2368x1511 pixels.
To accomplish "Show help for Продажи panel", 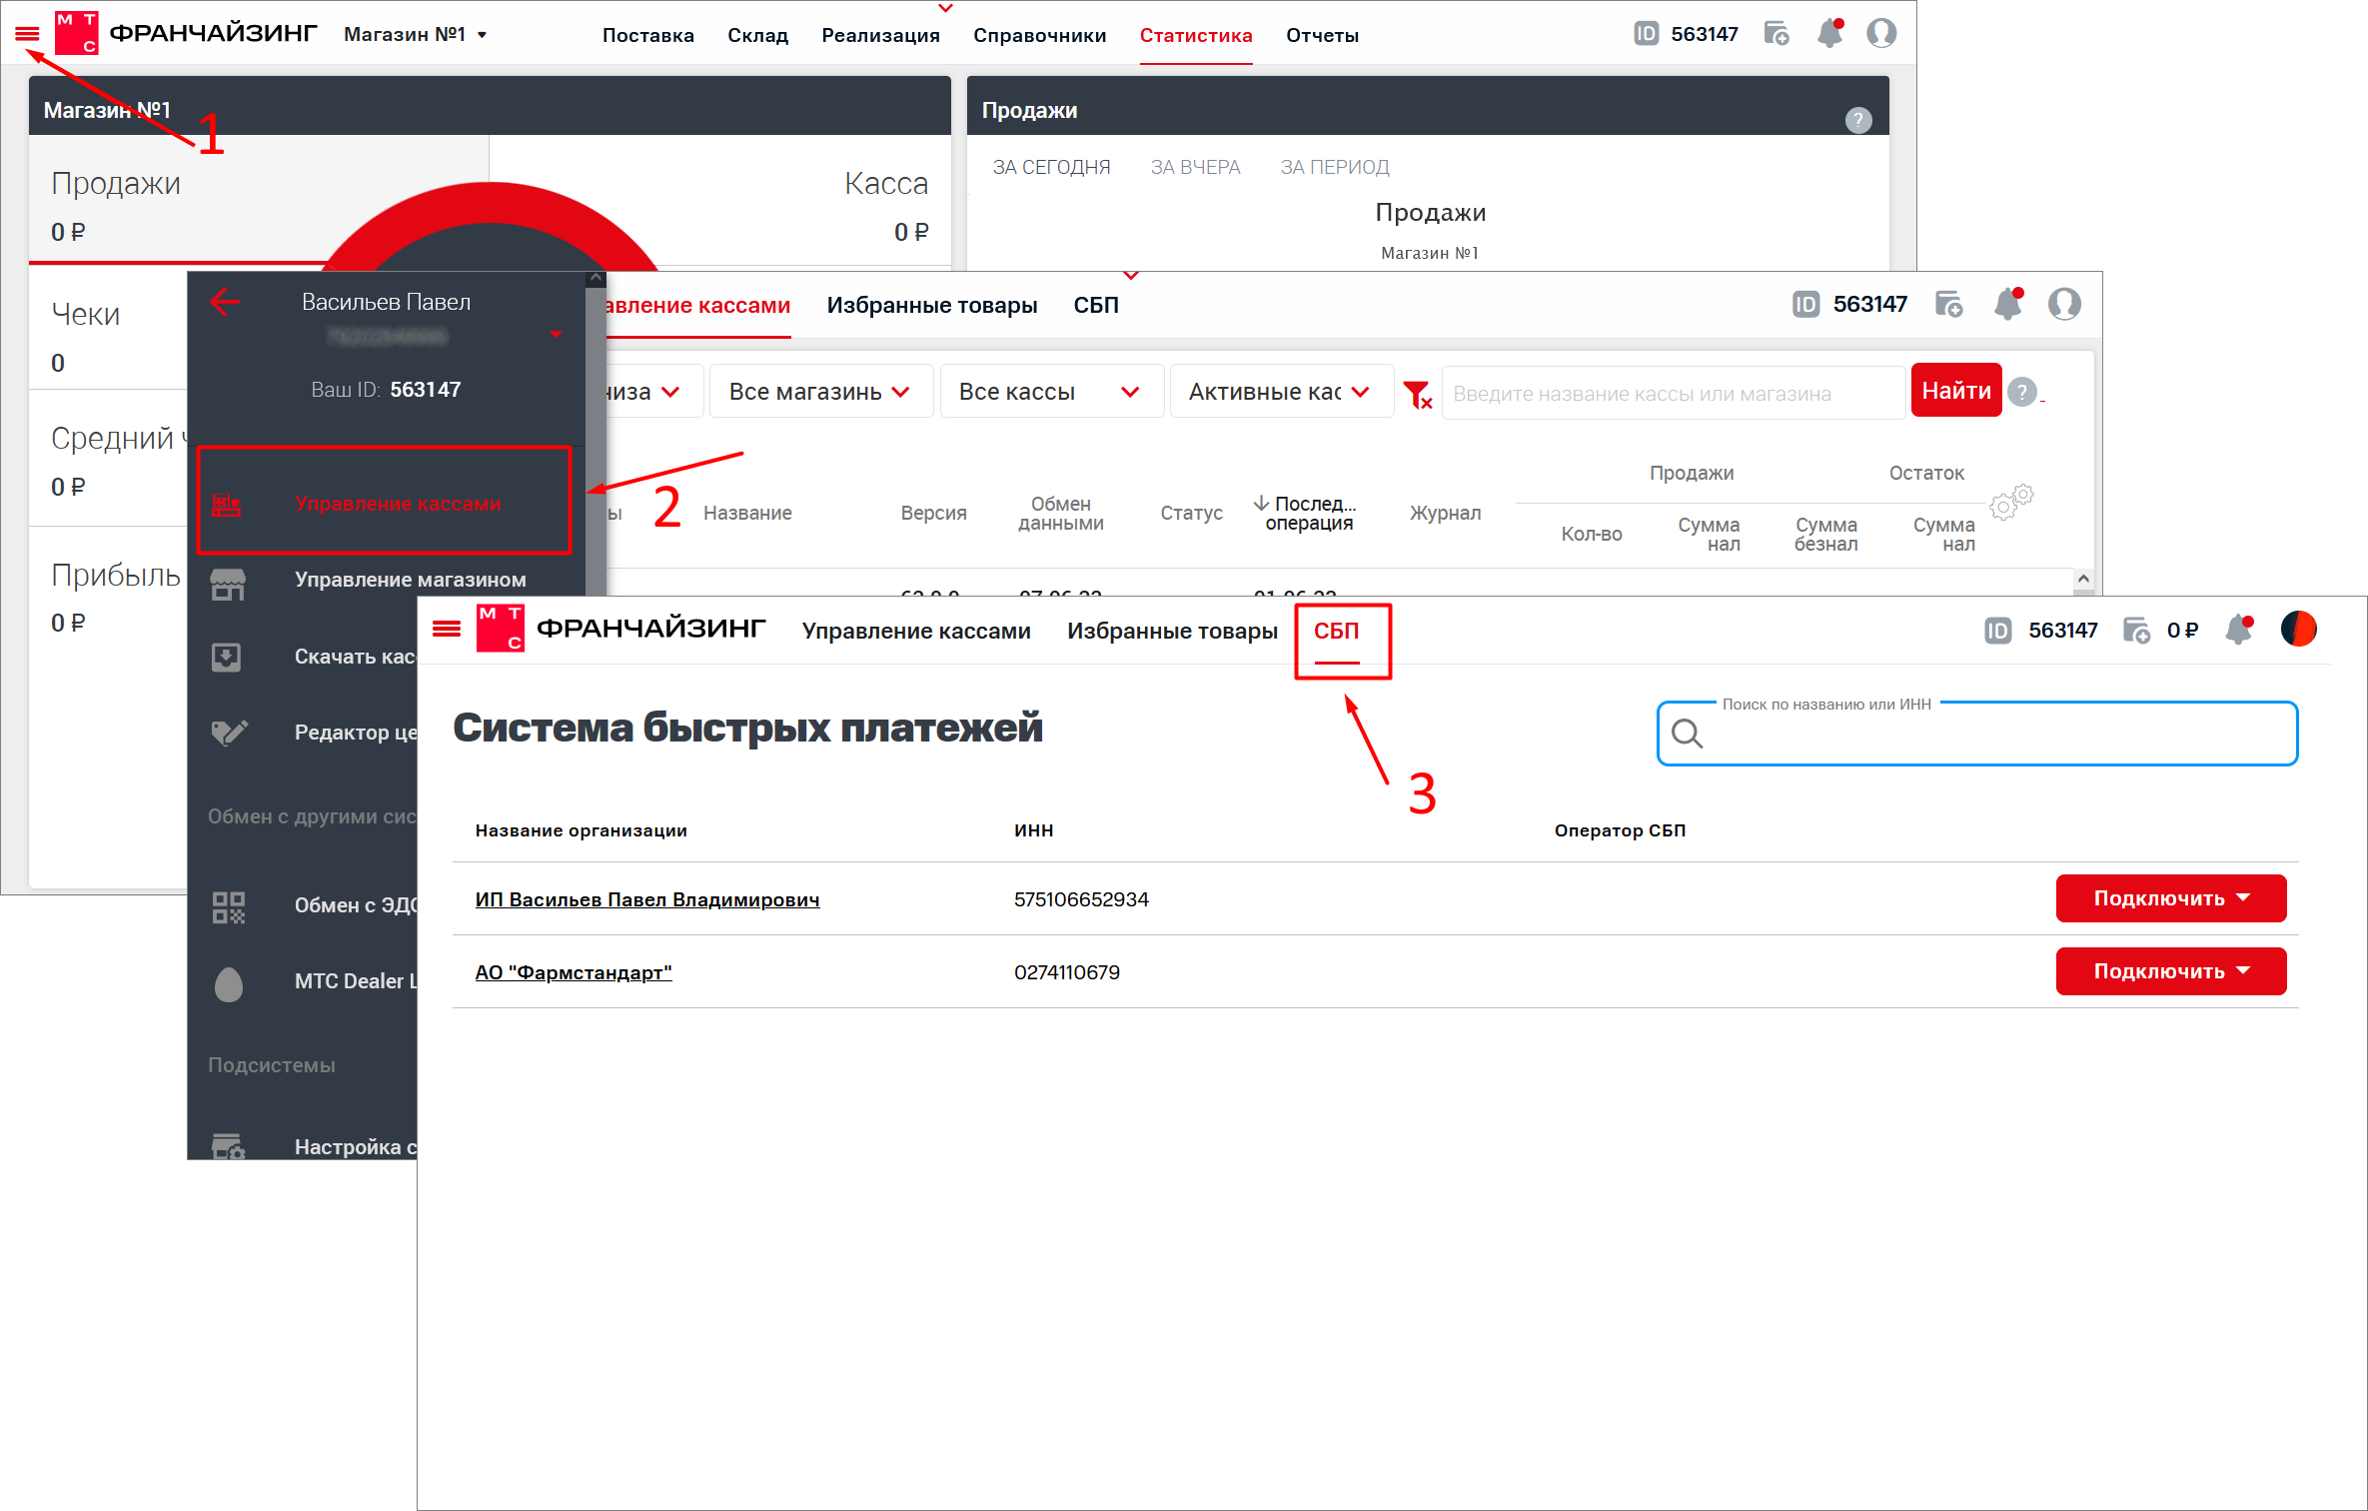I will (x=1857, y=120).
